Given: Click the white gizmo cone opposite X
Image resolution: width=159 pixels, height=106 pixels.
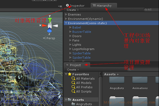Looking at the screenshot, I should tap(55, 26).
